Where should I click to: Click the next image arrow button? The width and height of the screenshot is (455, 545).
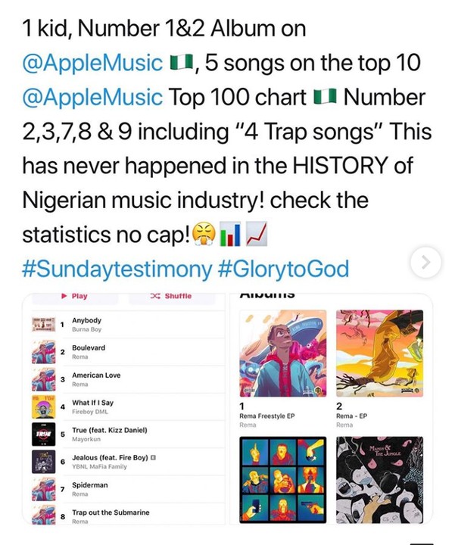pyautogui.click(x=425, y=263)
